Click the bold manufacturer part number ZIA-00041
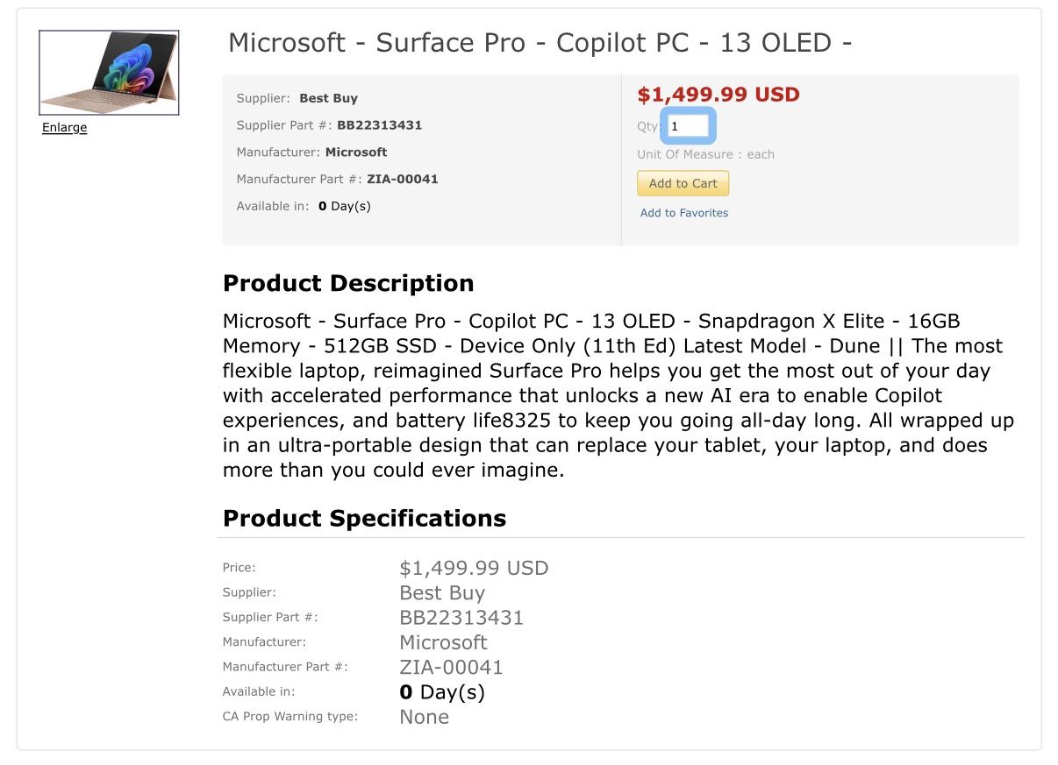 (402, 180)
